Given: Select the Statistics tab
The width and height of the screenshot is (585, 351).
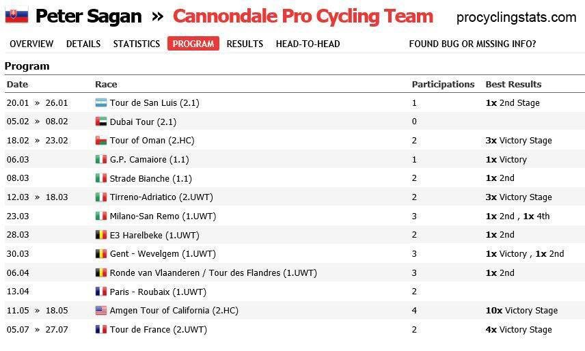Looking at the screenshot, I should [x=137, y=44].
